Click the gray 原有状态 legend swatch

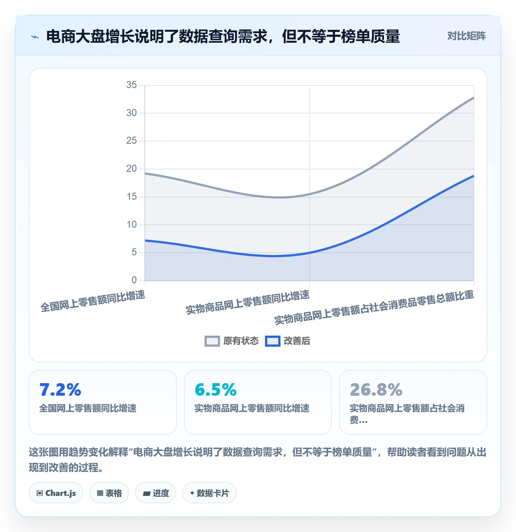(x=212, y=341)
